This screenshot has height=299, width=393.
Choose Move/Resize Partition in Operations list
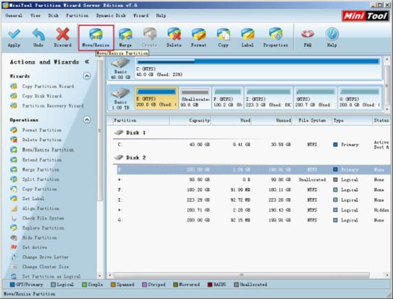click(42, 150)
